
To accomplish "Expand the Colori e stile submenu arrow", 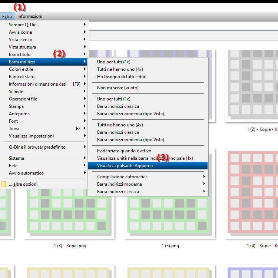I will click(85, 69).
